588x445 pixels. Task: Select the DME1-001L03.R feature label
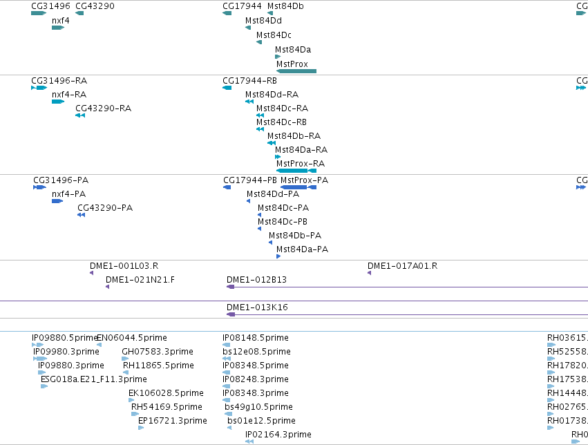(x=124, y=266)
